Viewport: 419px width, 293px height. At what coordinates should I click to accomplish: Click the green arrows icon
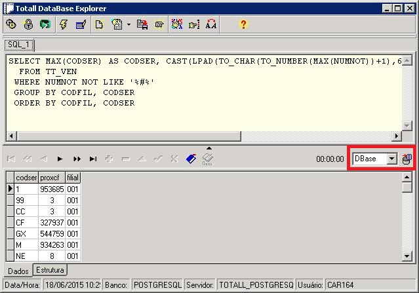(x=45, y=24)
